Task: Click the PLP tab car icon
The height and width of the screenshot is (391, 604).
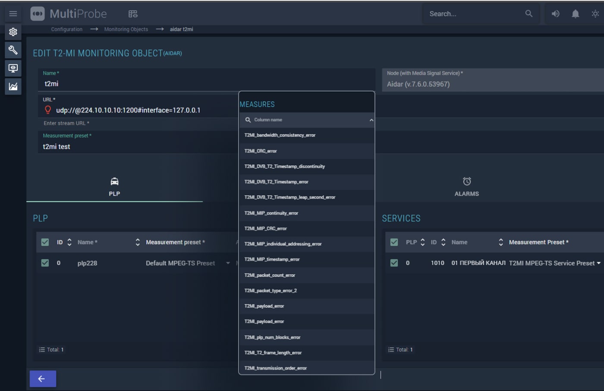Action: pos(114,181)
